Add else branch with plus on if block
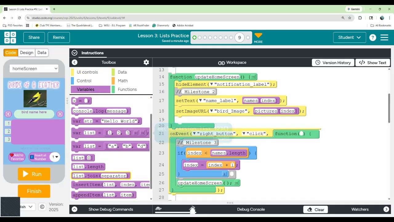The width and height of the screenshot is (394, 222). (x=224, y=174)
